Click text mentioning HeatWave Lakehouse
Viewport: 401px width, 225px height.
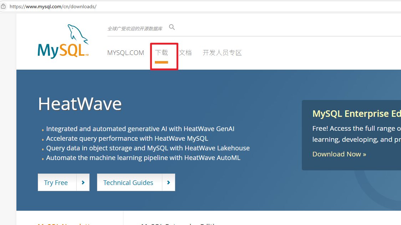[x=148, y=148]
